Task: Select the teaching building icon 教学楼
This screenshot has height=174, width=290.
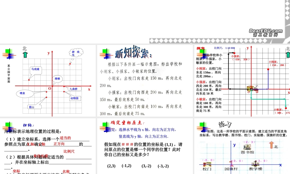Action: pyautogui.click(x=255, y=164)
